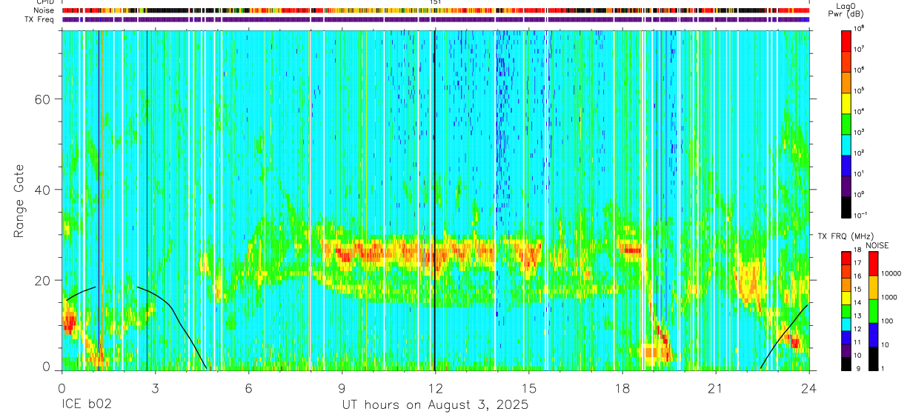Click the Range Gate 20 tick label
910x420 pixels.
point(43,280)
